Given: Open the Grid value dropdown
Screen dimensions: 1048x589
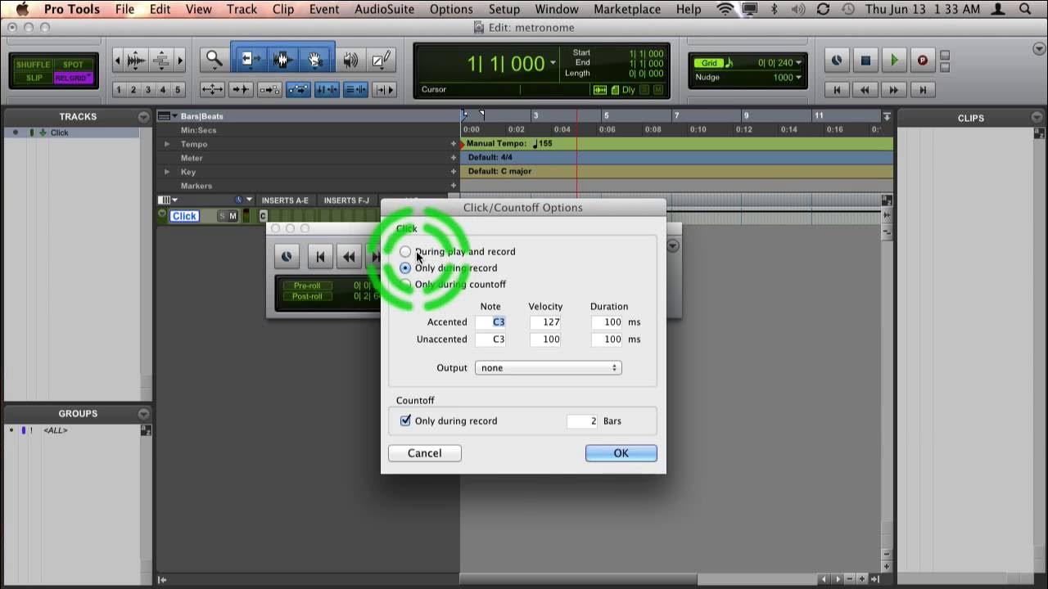Looking at the screenshot, I should (x=799, y=63).
